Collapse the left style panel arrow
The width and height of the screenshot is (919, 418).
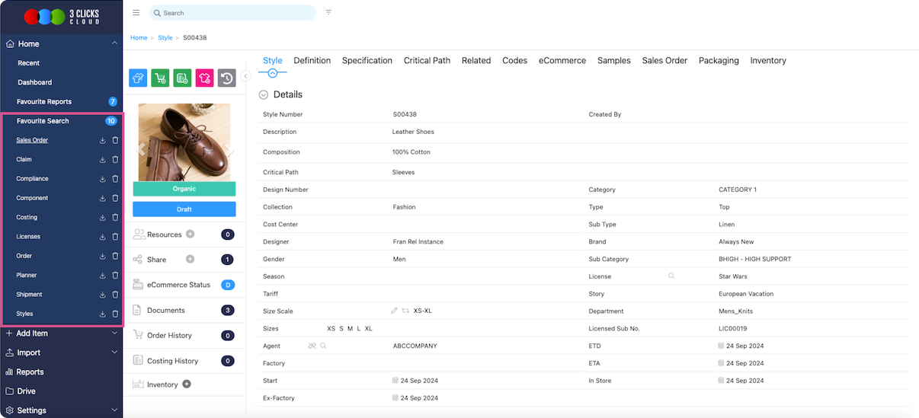click(246, 76)
